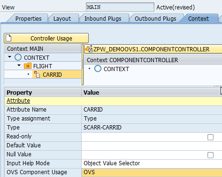Click the Attribute Name property label

click(x=26, y=110)
